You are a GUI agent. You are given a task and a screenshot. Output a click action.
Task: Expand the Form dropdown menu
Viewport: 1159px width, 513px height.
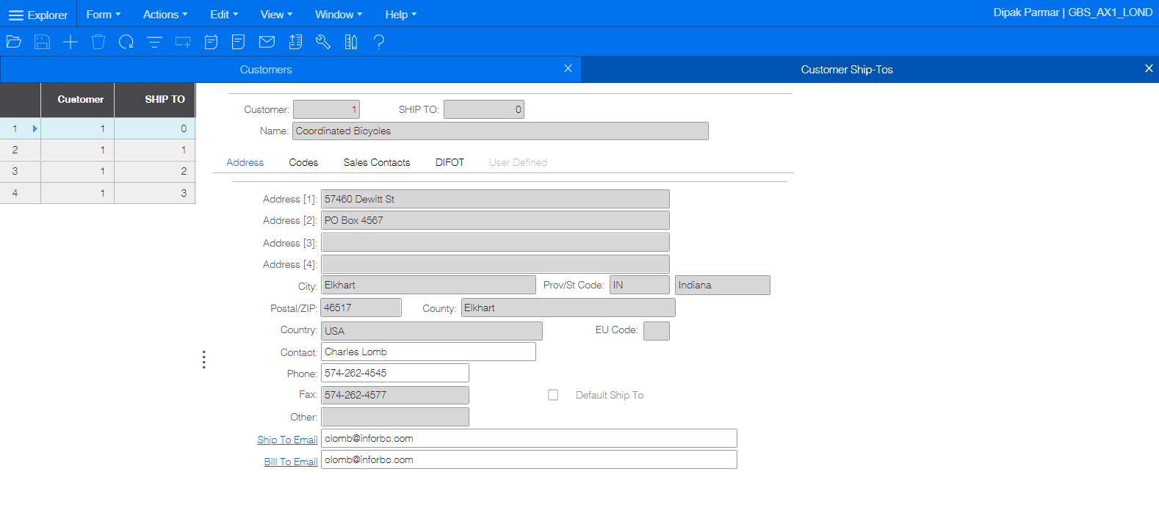point(103,15)
